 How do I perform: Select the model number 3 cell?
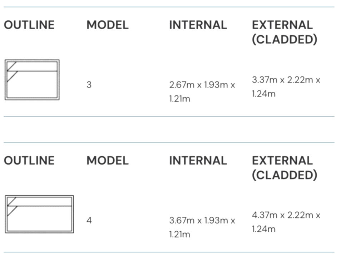click(x=89, y=85)
